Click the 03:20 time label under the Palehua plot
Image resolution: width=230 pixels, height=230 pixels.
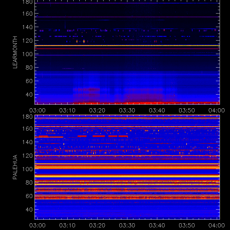point(97,225)
